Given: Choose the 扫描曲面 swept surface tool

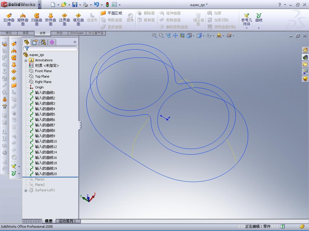Looking at the screenshot, I should coord(37,19).
